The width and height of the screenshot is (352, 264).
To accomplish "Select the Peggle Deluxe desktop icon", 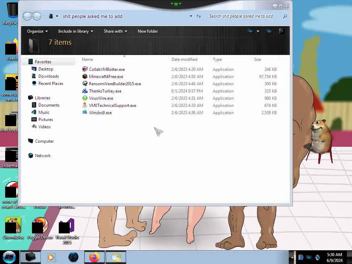I will [40, 228].
